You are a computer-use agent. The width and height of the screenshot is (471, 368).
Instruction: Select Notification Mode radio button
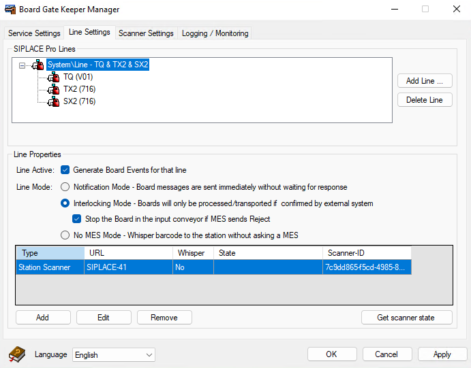pyautogui.click(x=65, y=187)
